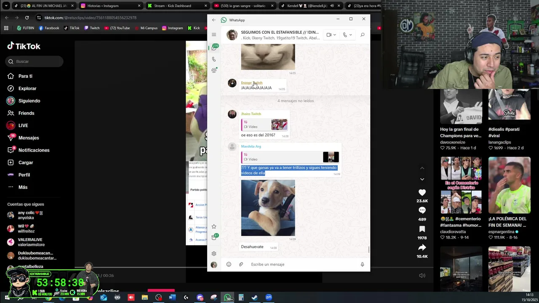
Task: Open the WhatsApp Calls icon in sidebar
Action: click(x=214, y=59)
